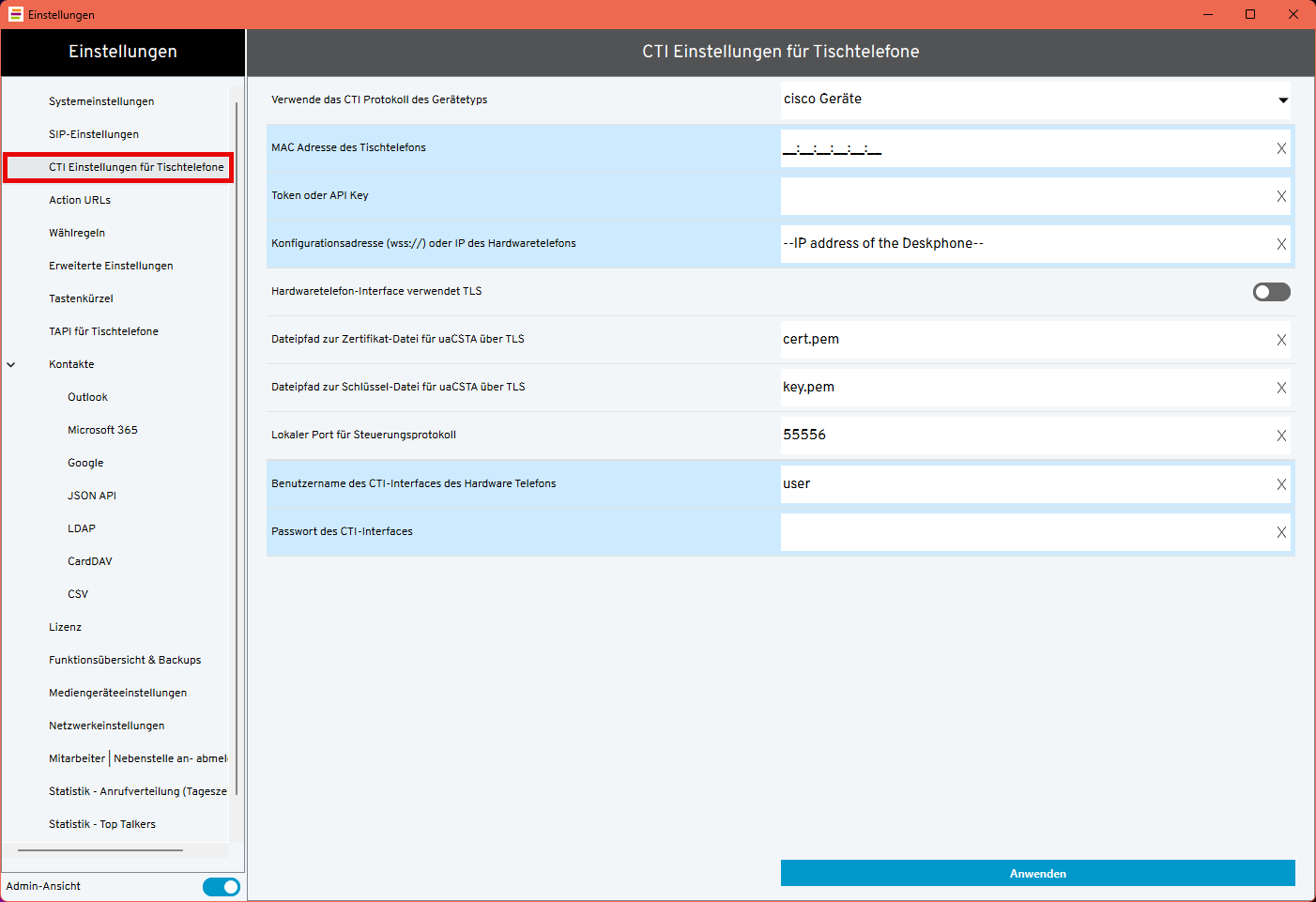Go to Wählregeln settings page

[77, 233]
